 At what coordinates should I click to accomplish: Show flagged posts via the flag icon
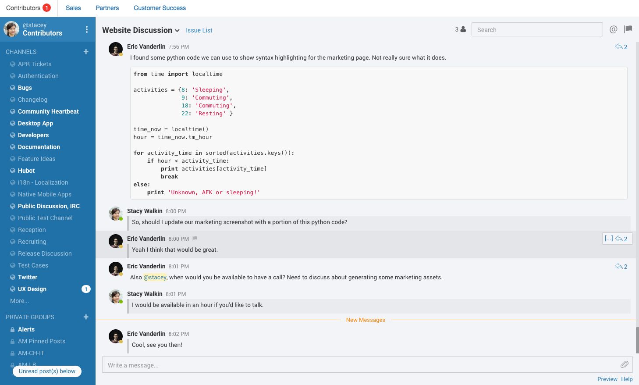(x=628, y=29)
